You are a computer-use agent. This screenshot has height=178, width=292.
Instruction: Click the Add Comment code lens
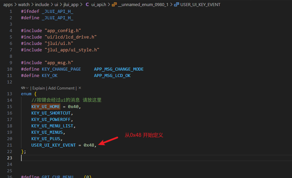pos(61,88)
